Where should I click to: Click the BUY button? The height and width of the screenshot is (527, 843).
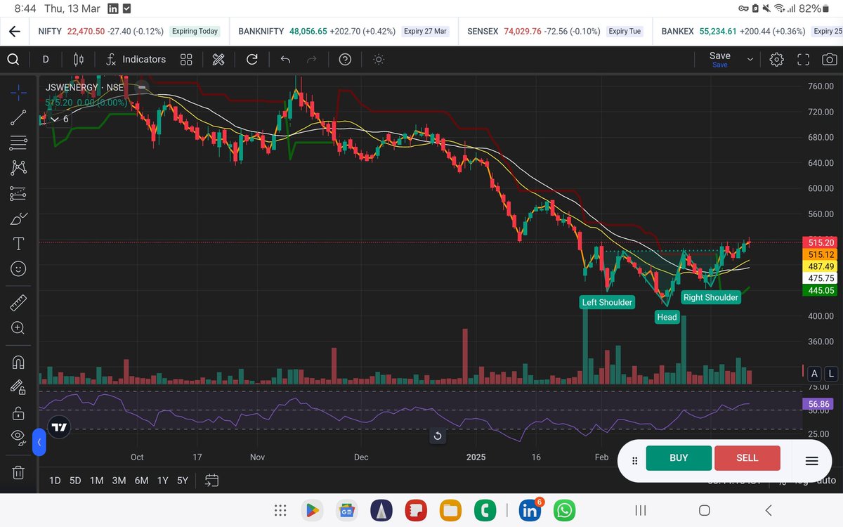(x=679, y=457)
